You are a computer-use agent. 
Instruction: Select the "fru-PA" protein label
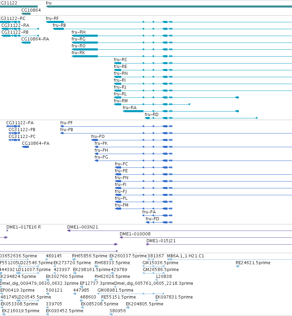click(149, 212)
